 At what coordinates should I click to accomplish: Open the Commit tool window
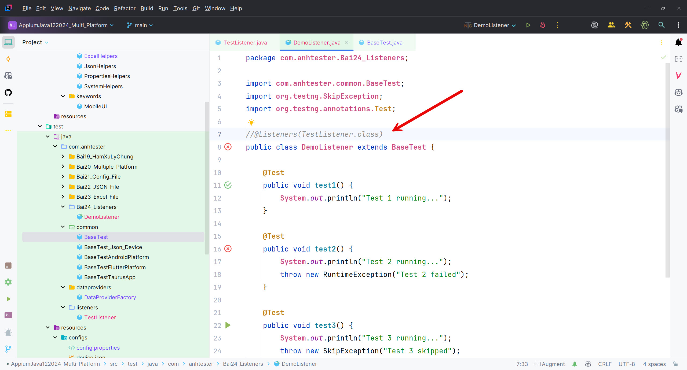pyautogui.click(x=8, y=59)
